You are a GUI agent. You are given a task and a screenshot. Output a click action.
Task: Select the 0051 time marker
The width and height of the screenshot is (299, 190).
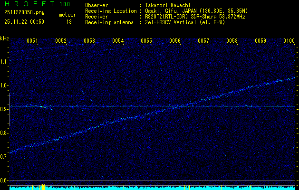[32, 41]
